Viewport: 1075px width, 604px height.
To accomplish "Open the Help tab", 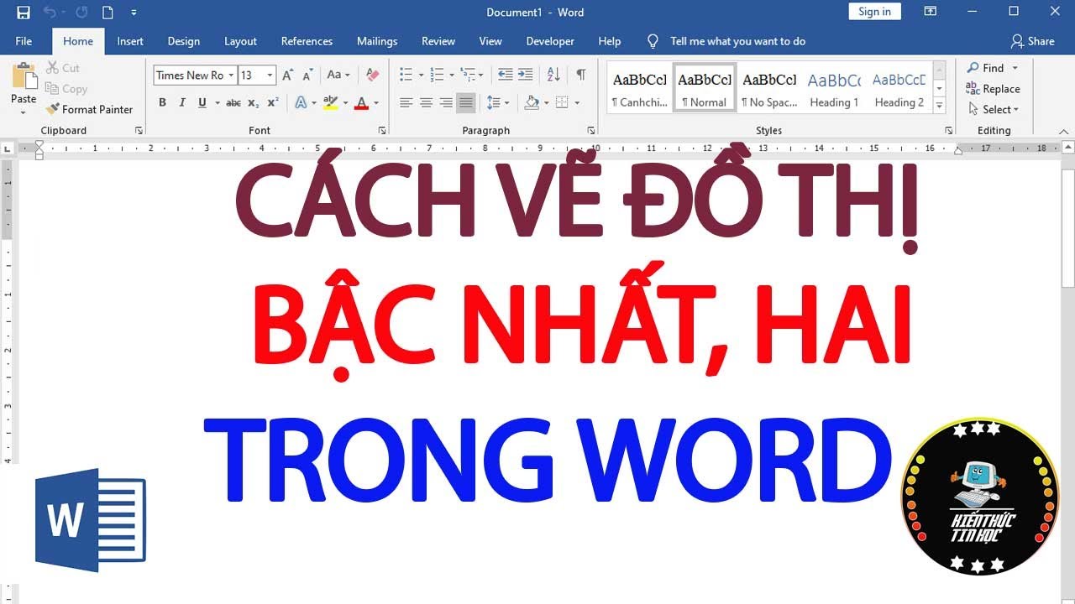I will tap(610, 41).
